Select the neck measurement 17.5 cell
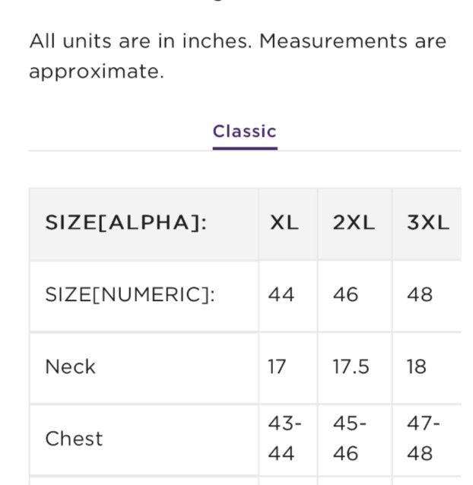 coord(351,366)
